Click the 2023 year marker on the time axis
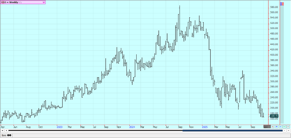The image size is (291, 138). click(59, 127)
